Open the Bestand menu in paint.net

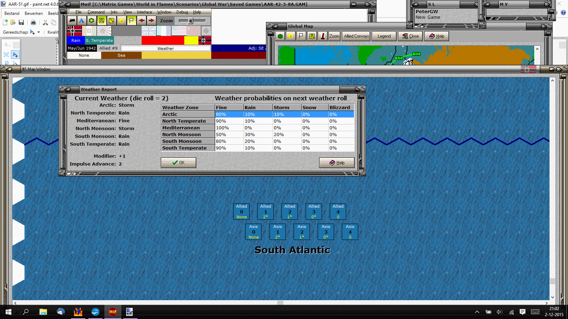[x=12, y=13]
